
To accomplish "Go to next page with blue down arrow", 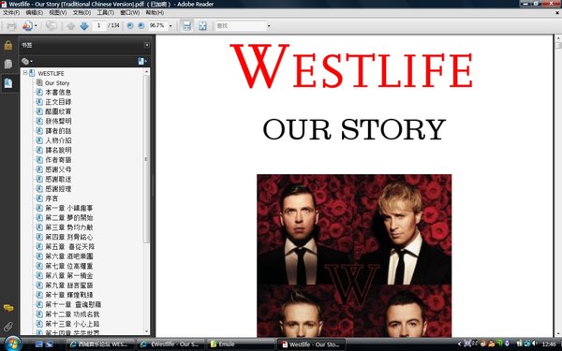I will 84,26.
